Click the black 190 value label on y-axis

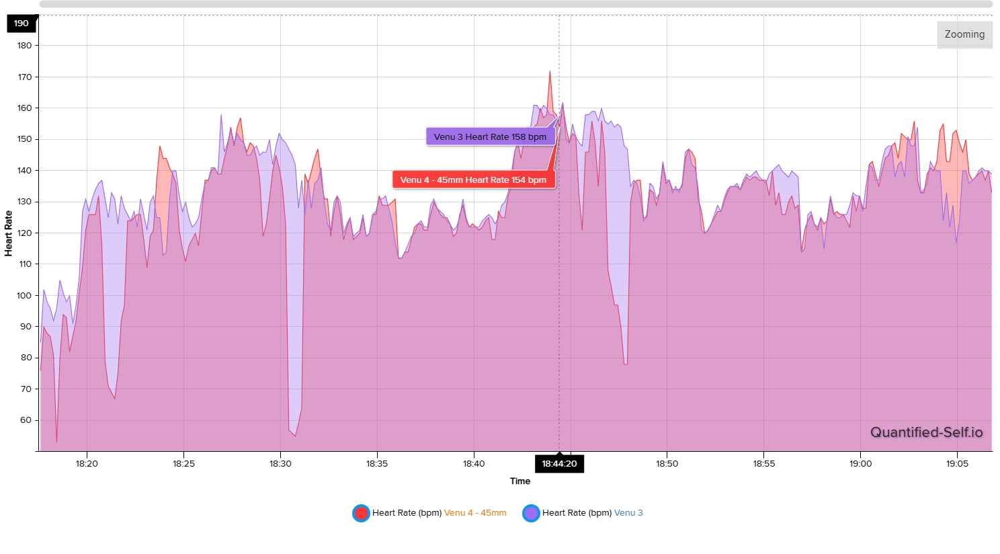tap(22, 24)
